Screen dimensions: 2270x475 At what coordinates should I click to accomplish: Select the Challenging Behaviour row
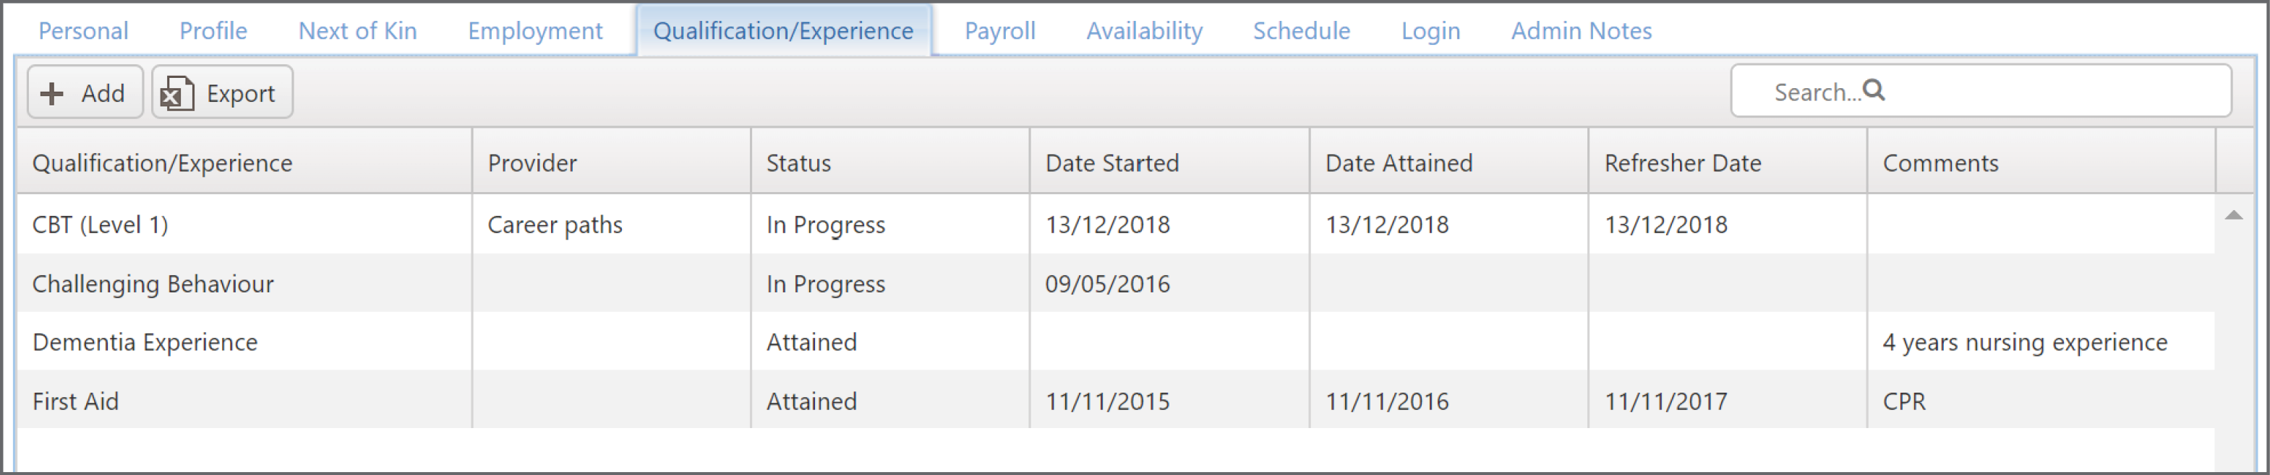coord(1116,283)
